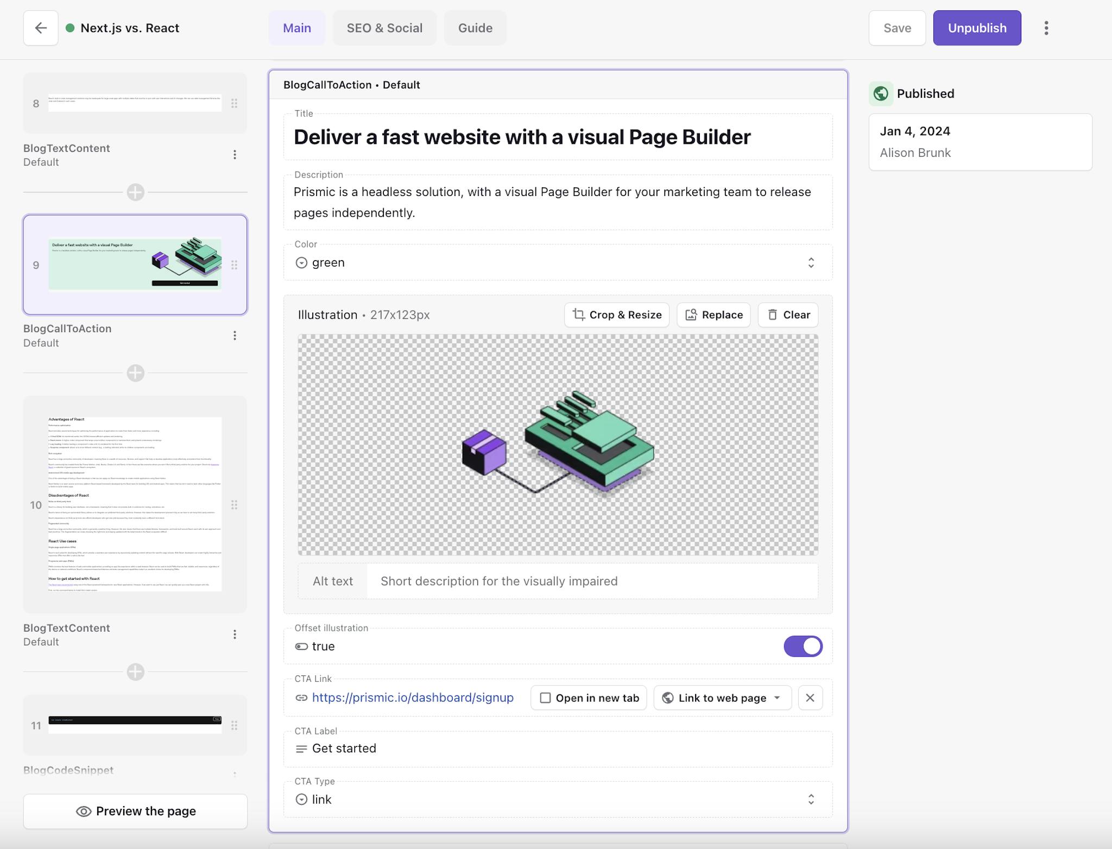The image size is (1112, 849).
Task: Open the Guide tab
Action: pyautogui.click(x=475, y=28)
